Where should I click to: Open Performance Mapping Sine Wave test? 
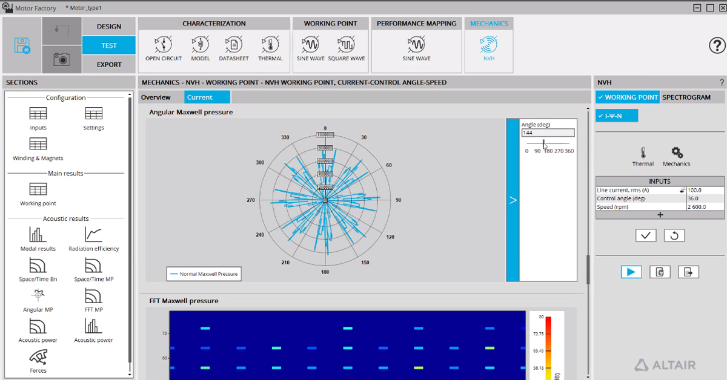pos(416,48)
